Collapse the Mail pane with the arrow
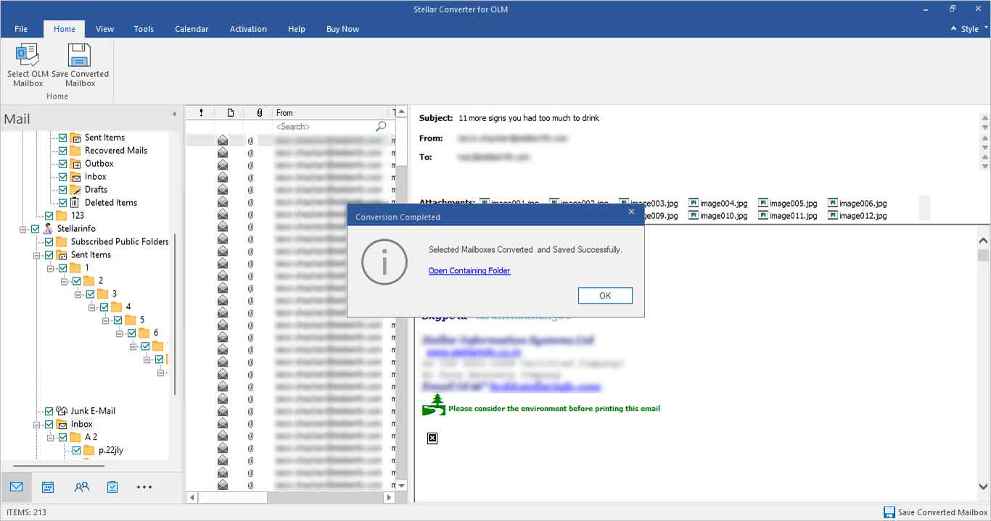Viewport: 991px width, 521px height. point(173,114)
